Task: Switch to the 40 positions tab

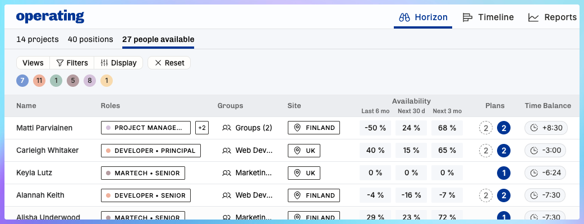Action: 90,39
